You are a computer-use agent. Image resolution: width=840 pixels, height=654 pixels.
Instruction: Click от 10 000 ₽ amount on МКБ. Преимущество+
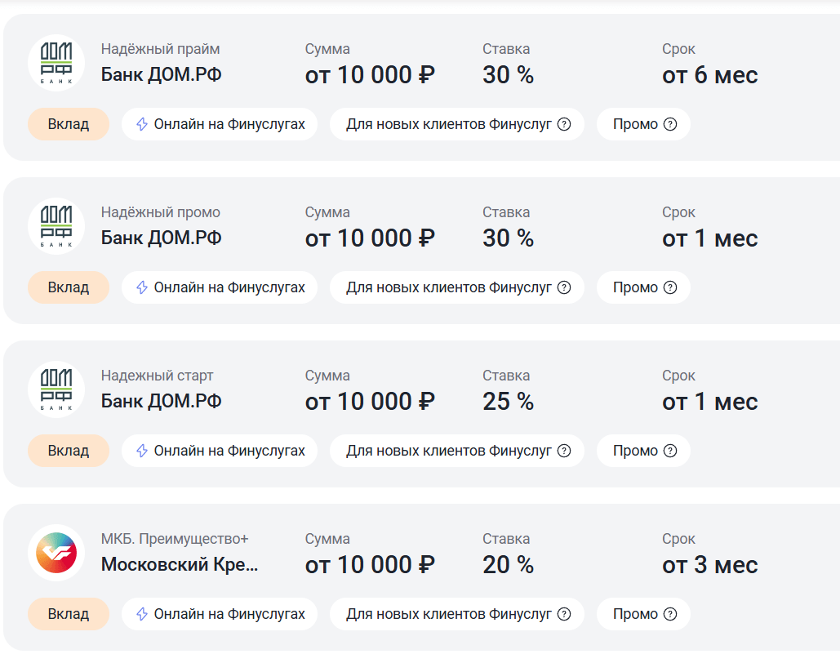pyautogui.click(x=370, y=565)
